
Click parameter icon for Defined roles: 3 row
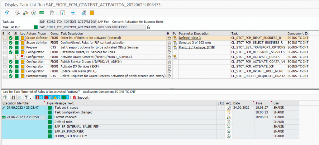point(175,38)
